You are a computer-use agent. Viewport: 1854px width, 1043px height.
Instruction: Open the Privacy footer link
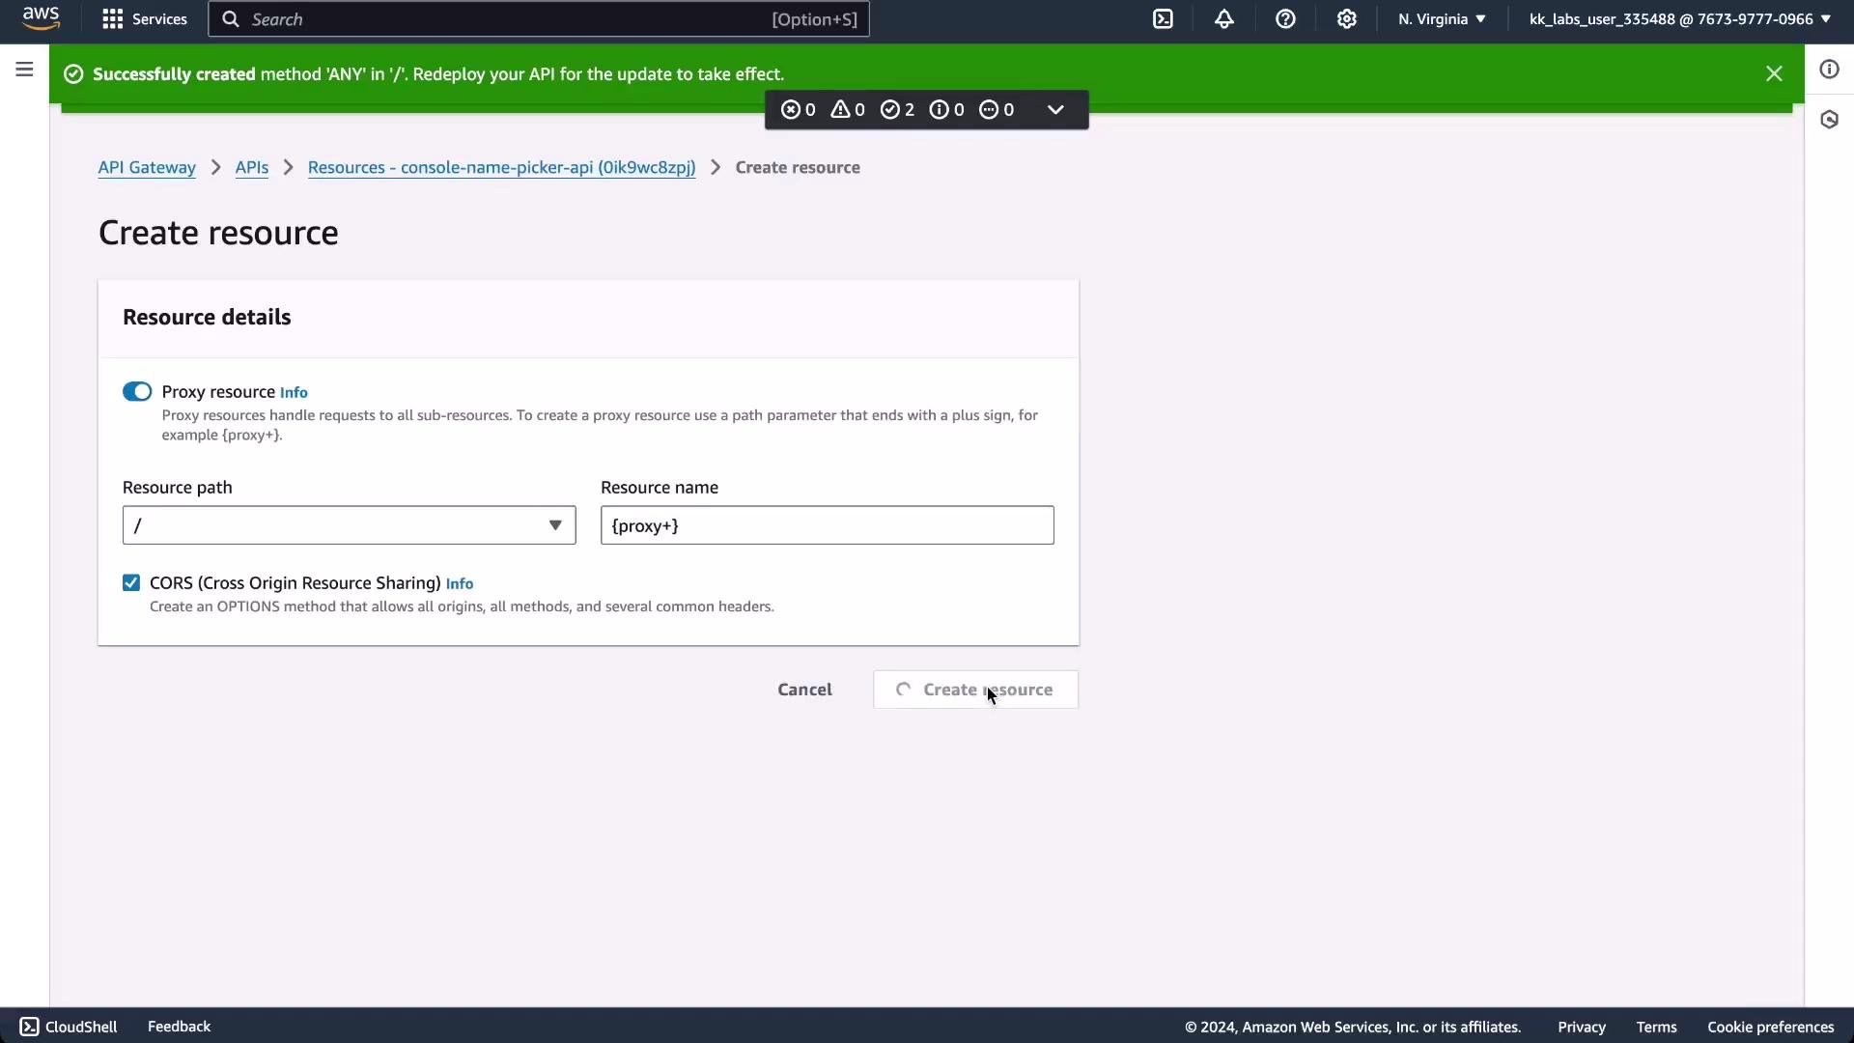[x=1581, y=1027]
